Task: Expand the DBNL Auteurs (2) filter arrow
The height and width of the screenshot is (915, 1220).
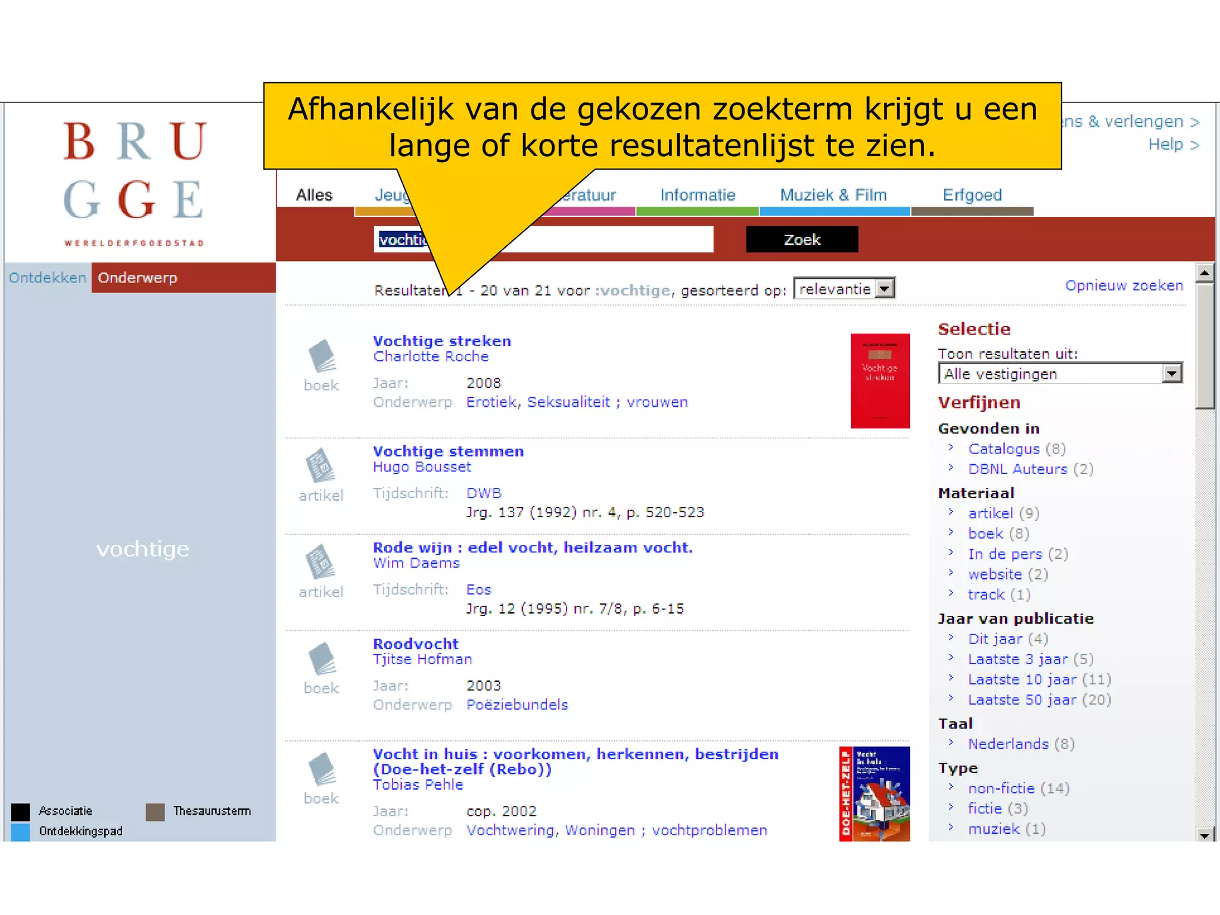Action: click(951, 468)
